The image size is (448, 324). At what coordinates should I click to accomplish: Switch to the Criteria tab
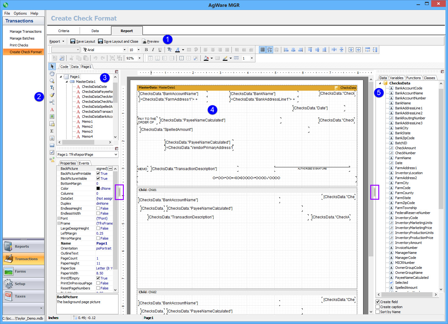(63, 31)
